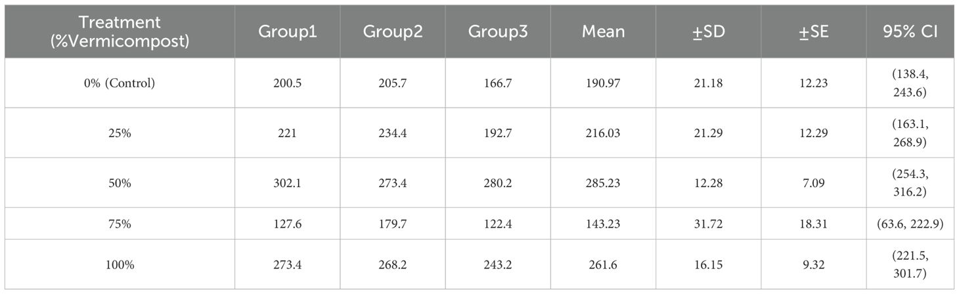Image resolution: width=959 pixels, height=294 pixels.
Task: Click the 75% treatment row label
Action: click(x=120, y=224)
